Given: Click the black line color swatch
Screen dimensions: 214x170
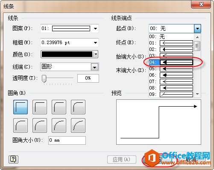Looking at the screenshot, I should [x=67, y=54].
